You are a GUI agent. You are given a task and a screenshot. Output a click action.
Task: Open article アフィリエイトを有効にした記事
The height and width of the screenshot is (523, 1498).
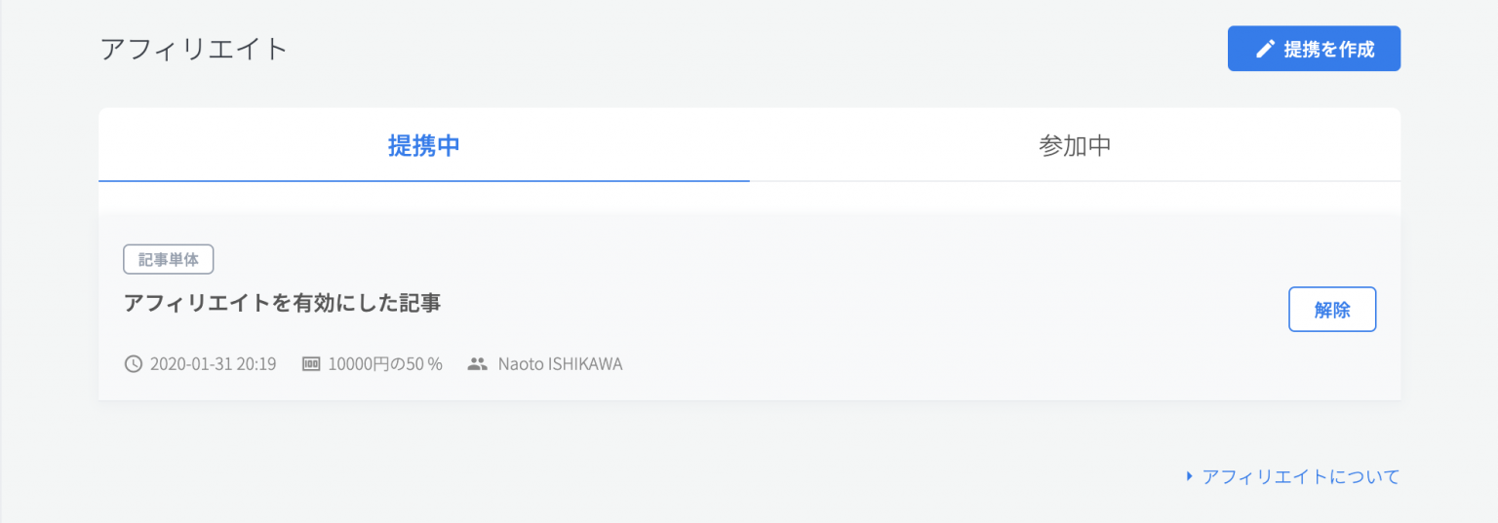(x=283, y=303)
